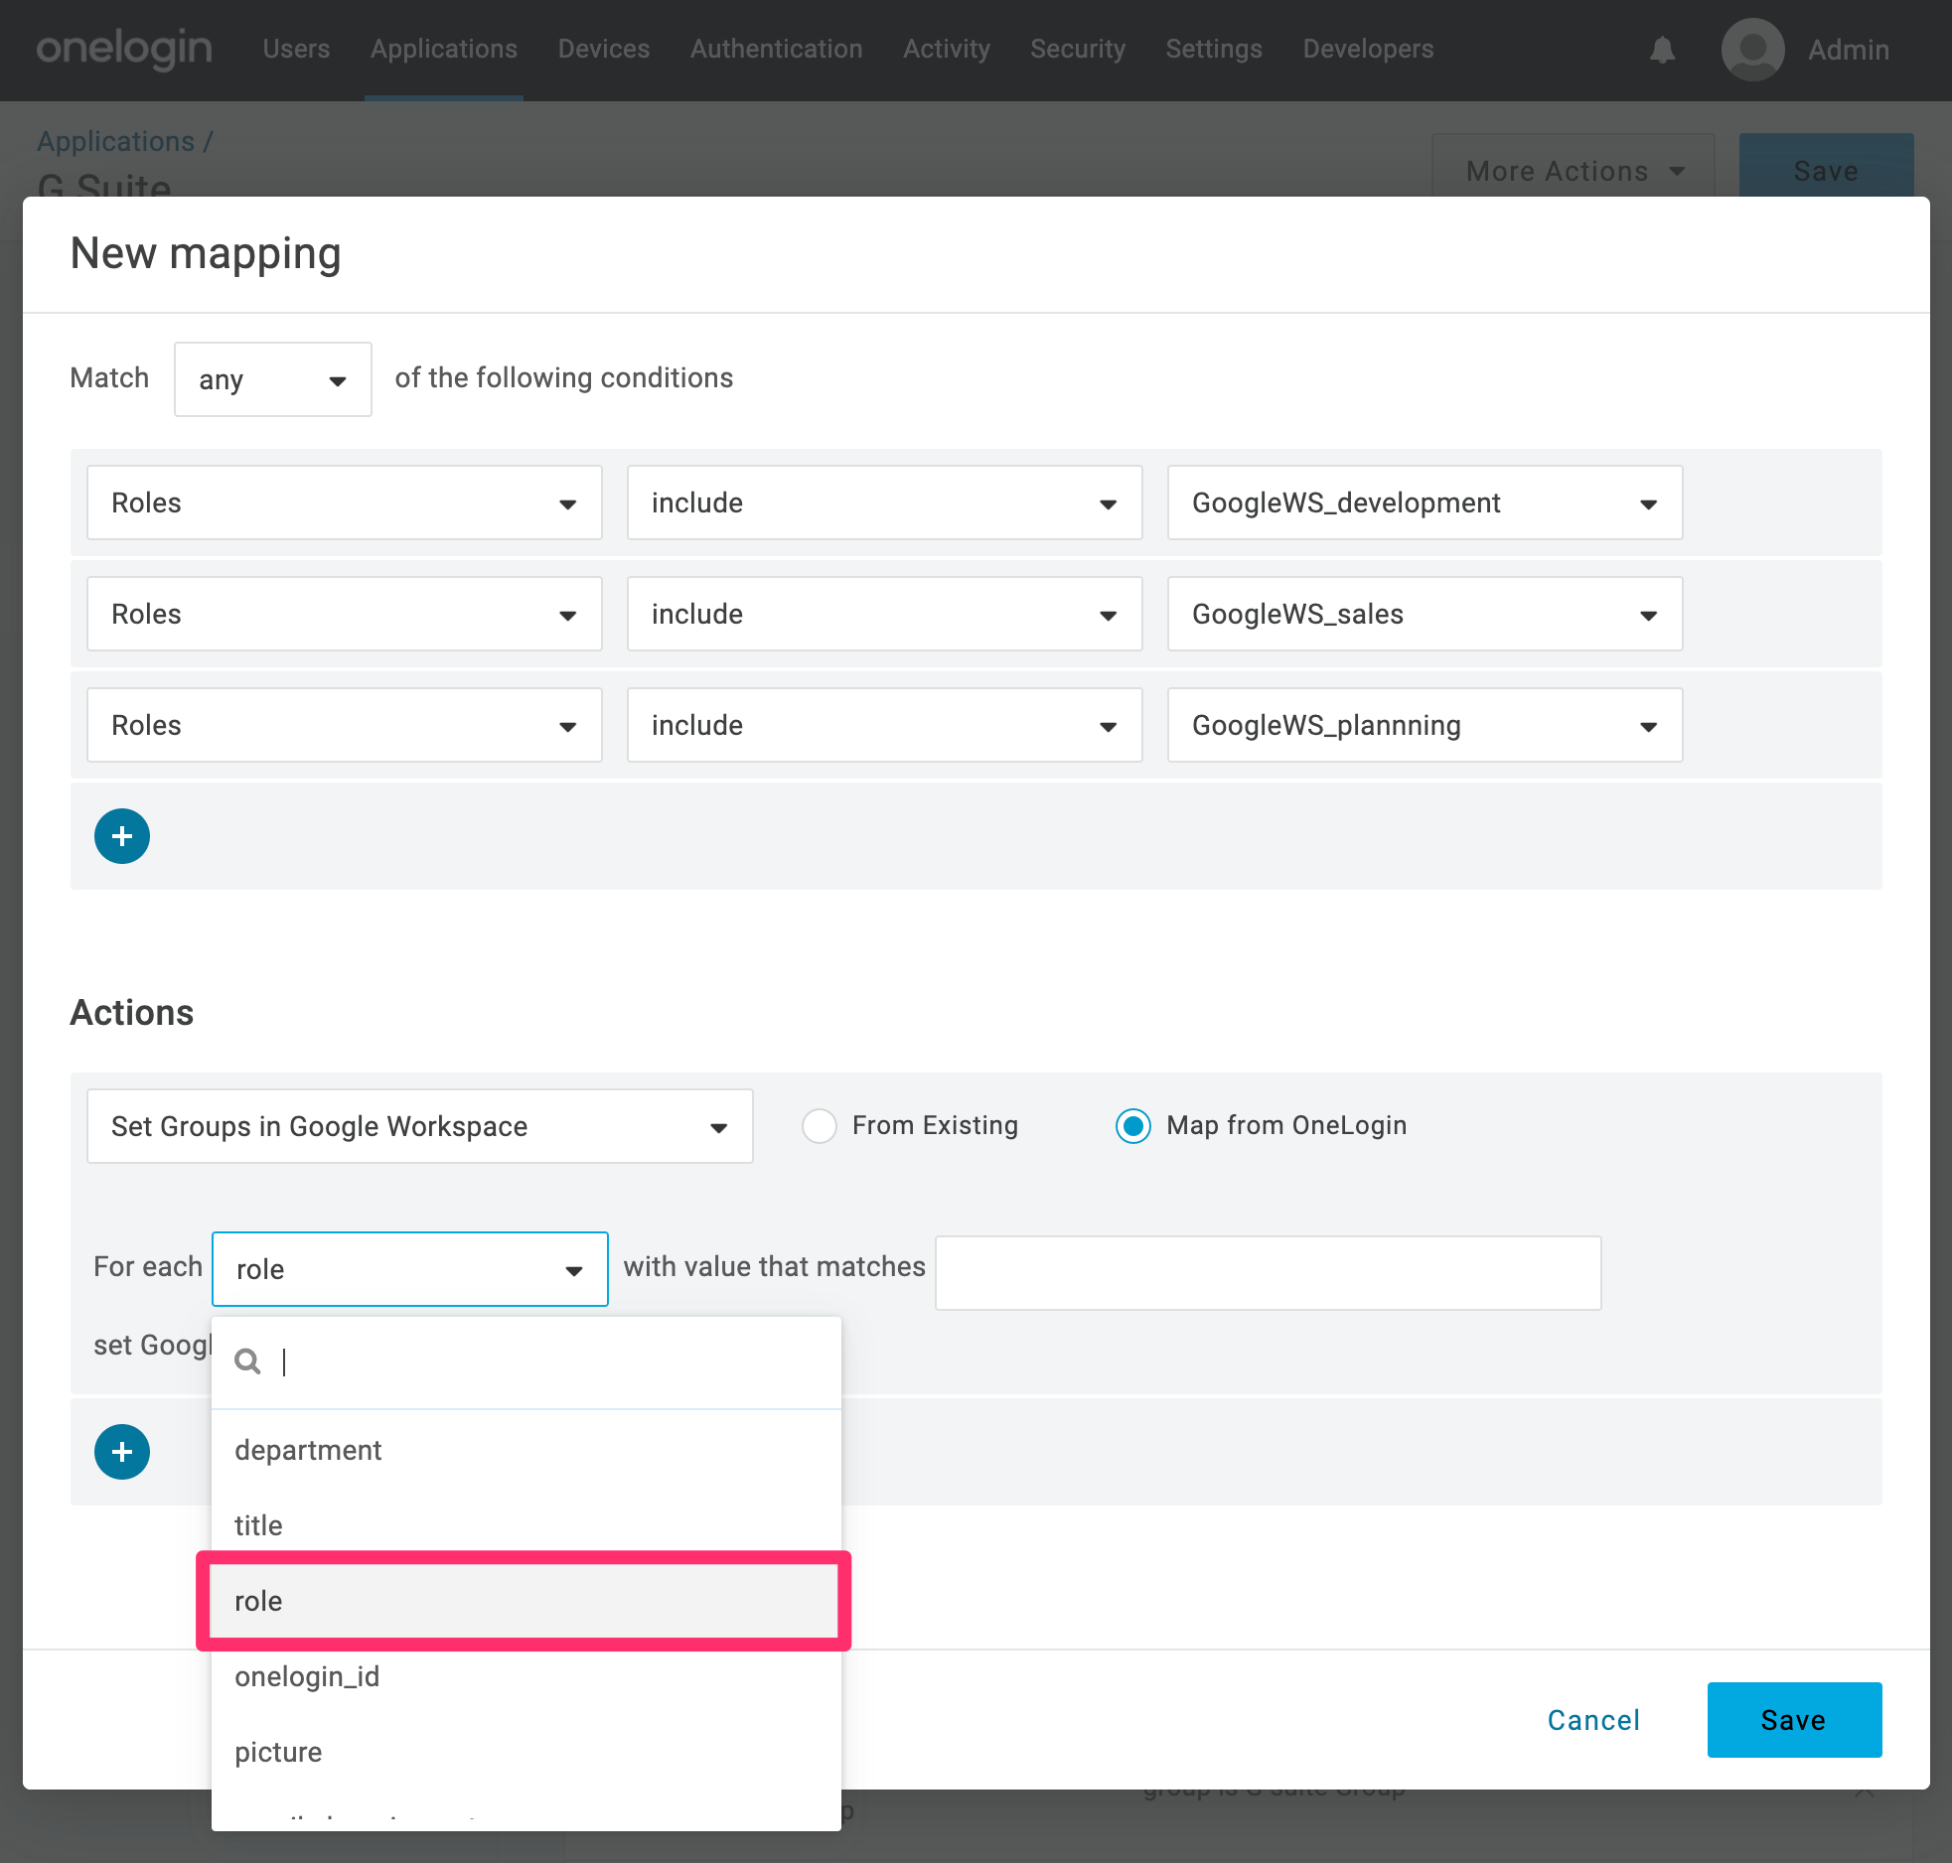
Task: Click the search magnifier in dropdown
Action: pos(247,1361)
